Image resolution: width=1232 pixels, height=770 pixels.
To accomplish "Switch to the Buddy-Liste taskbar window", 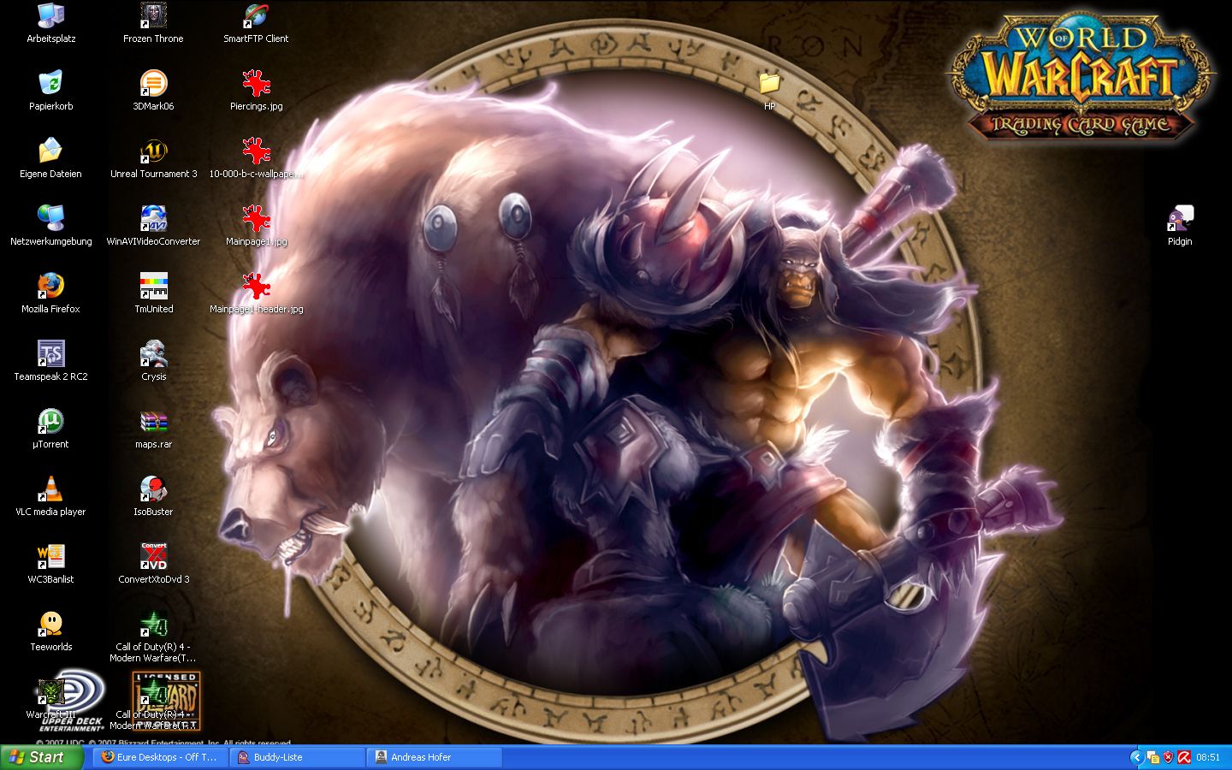I will [x=297, y=757].
